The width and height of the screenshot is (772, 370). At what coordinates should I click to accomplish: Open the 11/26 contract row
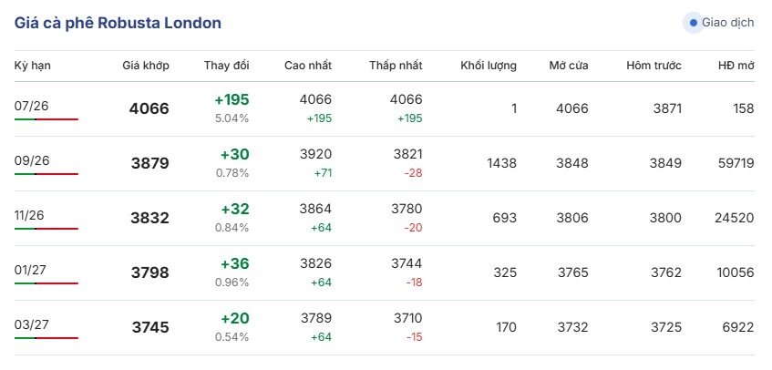click(x=384, y=219)
